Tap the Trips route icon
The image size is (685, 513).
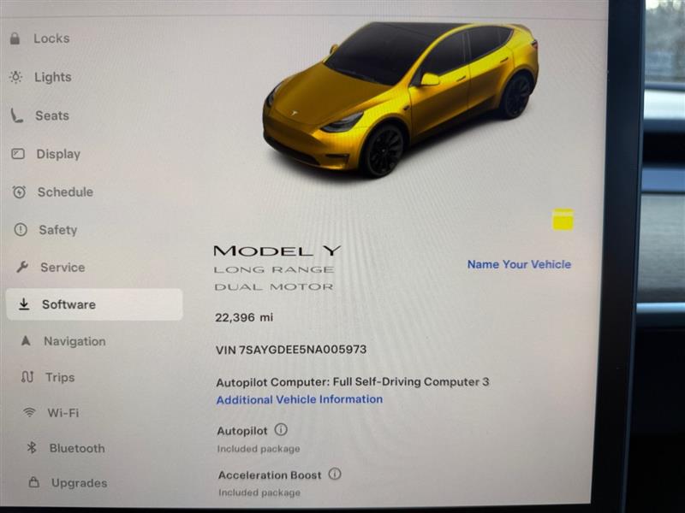pyautogui.click(x=27, y=377)
